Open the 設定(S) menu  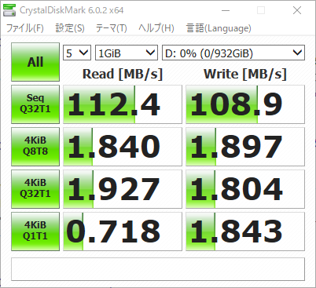[70, 28]
